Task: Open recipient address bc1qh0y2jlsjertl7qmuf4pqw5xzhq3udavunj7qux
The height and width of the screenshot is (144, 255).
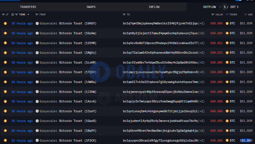Action: (x=160, y=33)
